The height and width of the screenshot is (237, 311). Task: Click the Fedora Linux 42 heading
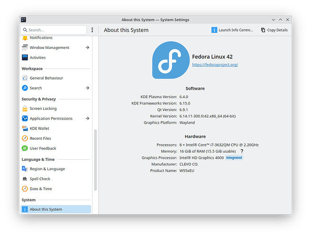(212, 57)
